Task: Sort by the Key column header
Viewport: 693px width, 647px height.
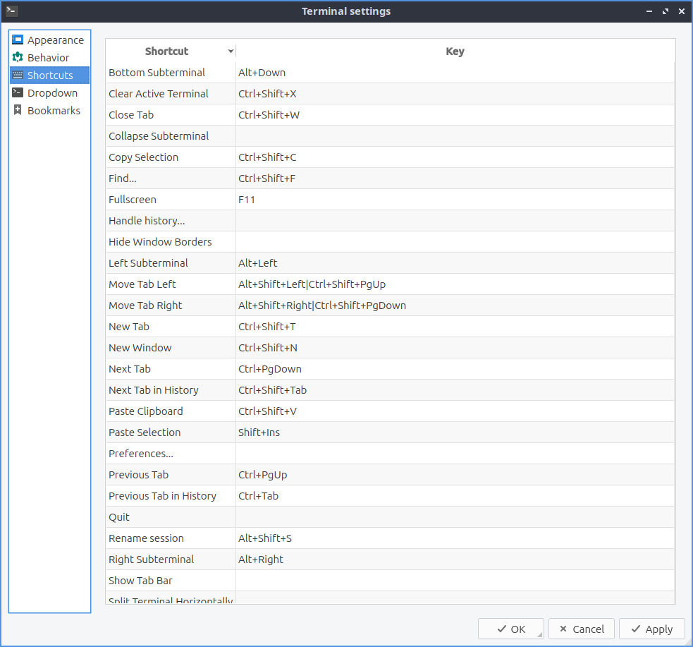Action: 455,52
